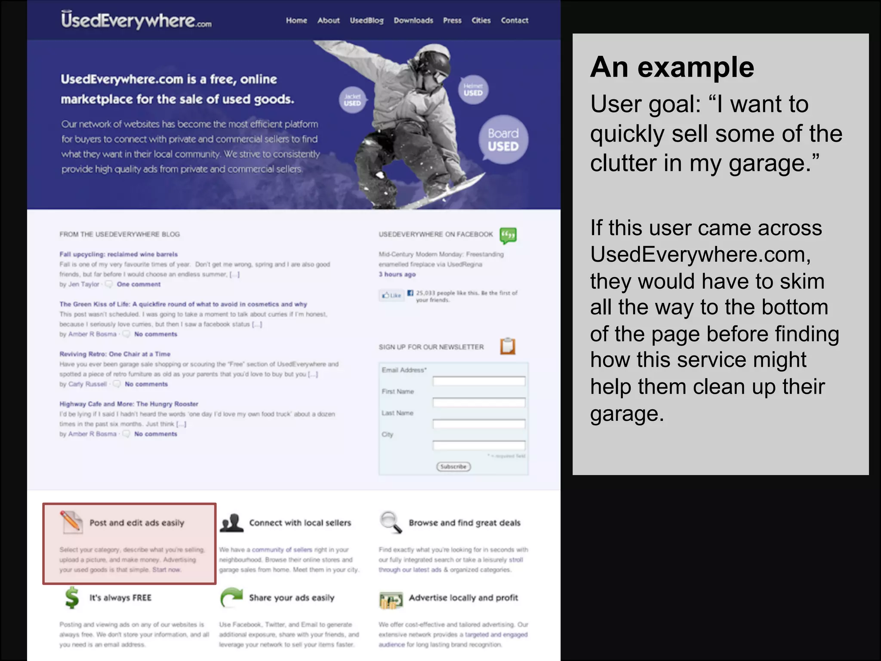Click the comment bubble icon beside One comment

pos(109,284)
